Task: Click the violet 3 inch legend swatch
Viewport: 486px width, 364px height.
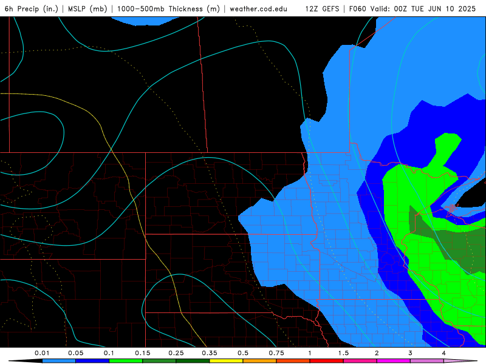Action: coord(427,361)
